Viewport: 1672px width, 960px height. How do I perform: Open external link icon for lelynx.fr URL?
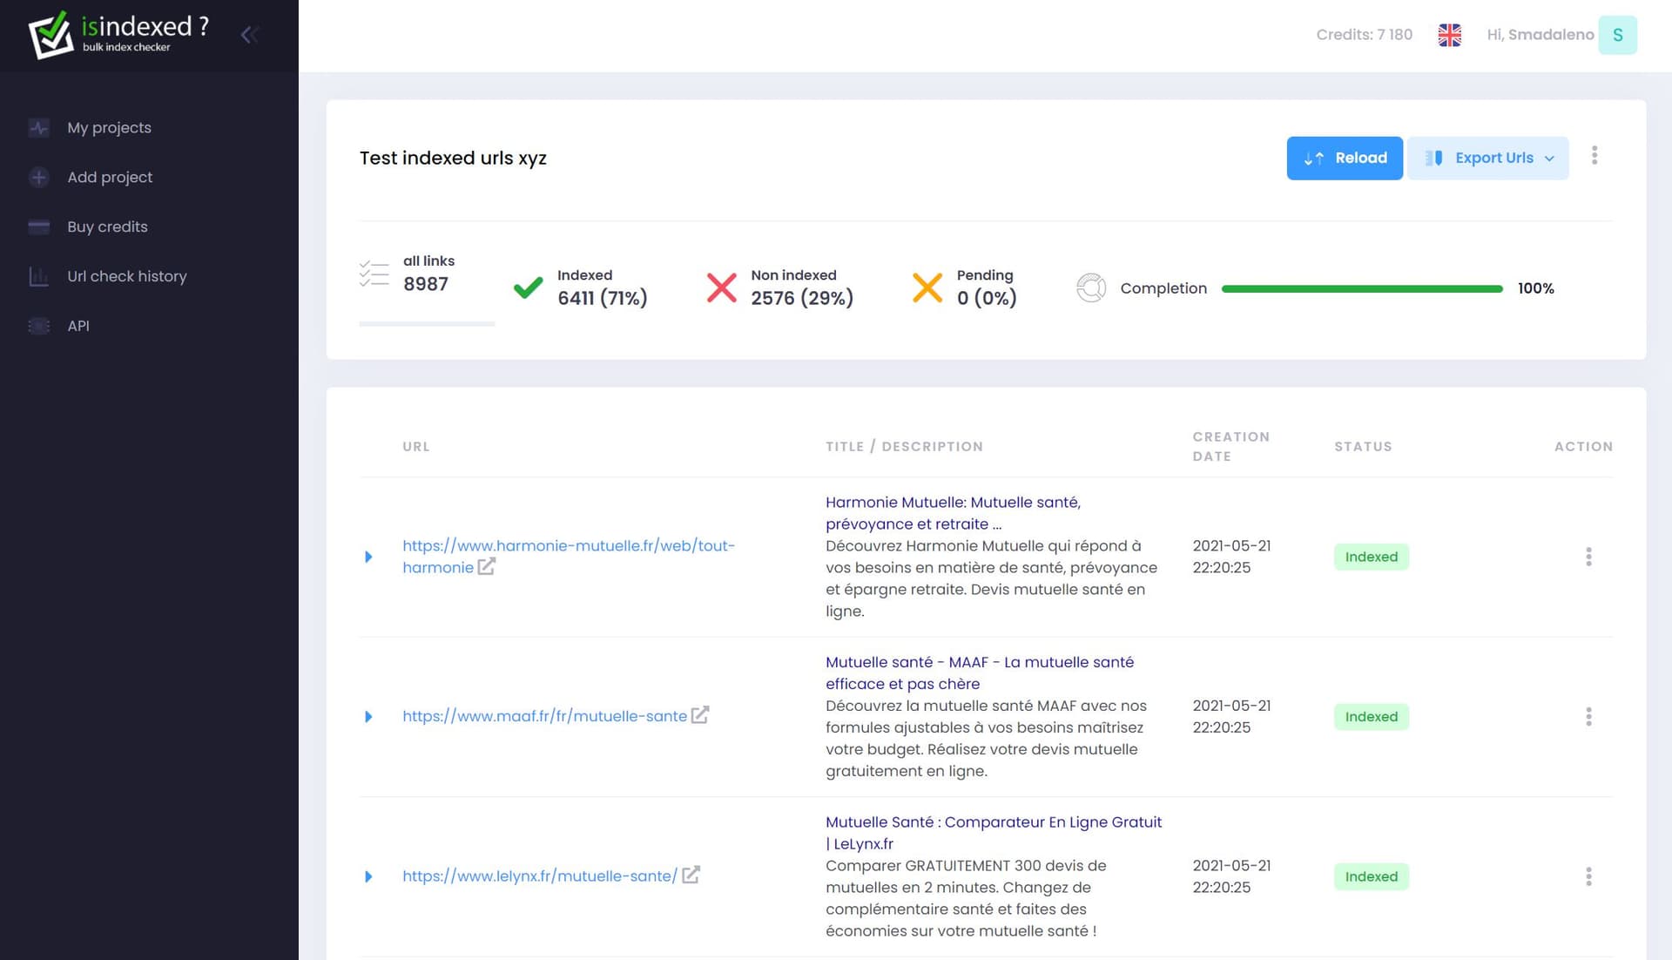point(691,875)
